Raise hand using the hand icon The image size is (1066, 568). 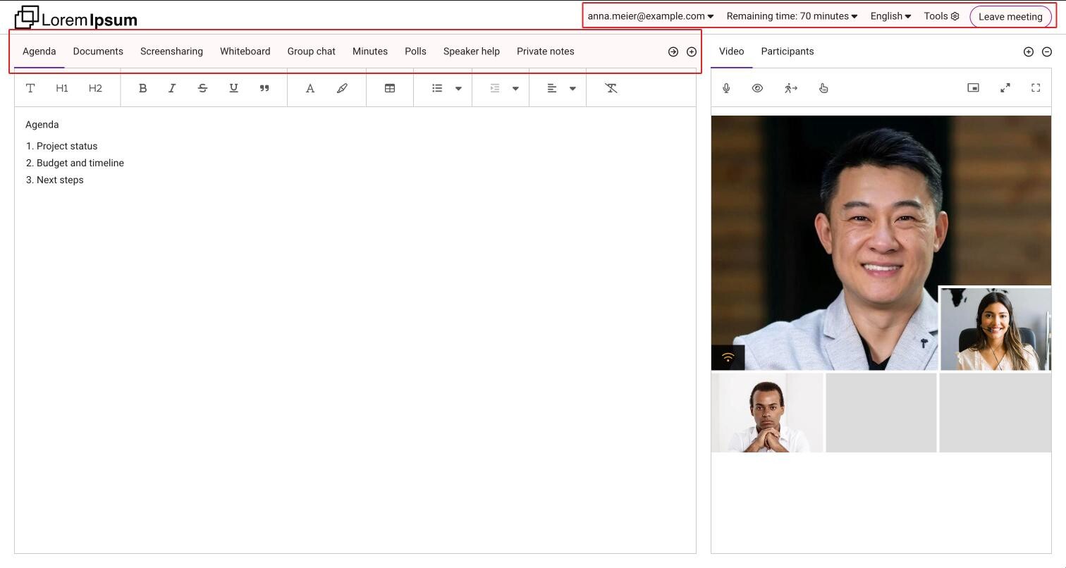823,88
